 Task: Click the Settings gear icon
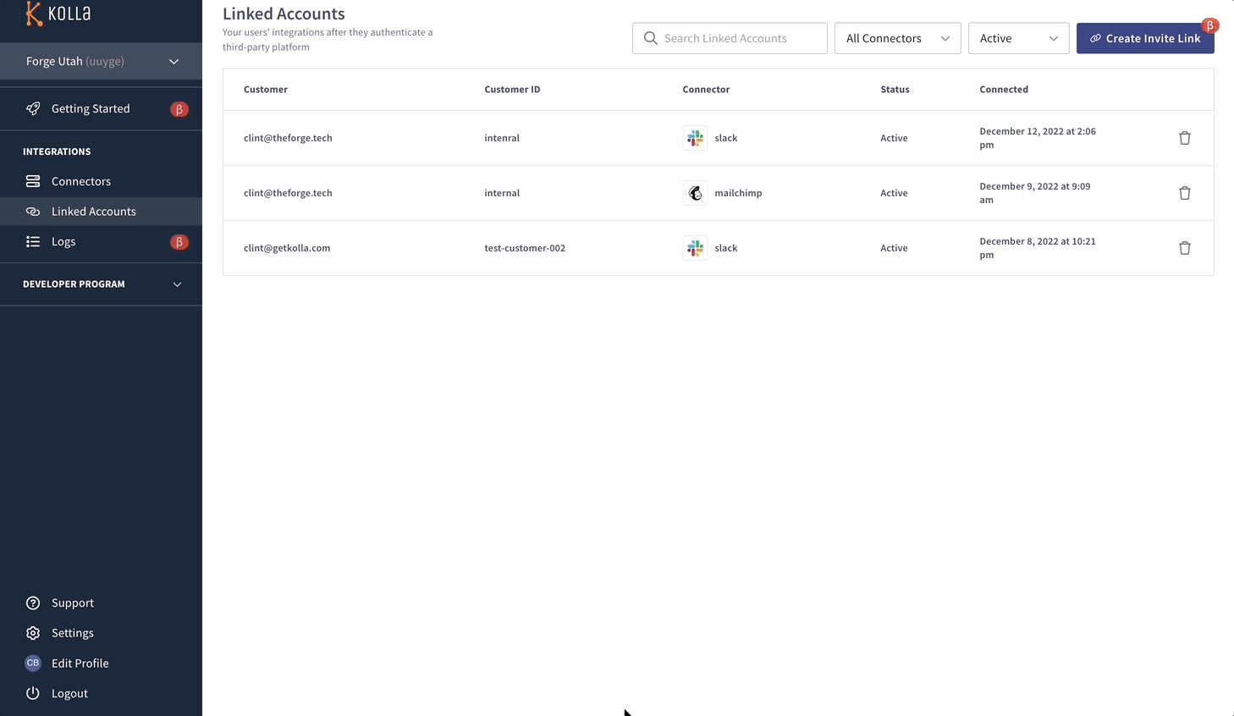(33, 633)
